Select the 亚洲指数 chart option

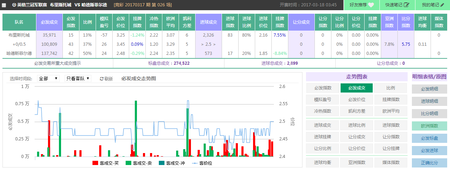click(x=356, y=162)
